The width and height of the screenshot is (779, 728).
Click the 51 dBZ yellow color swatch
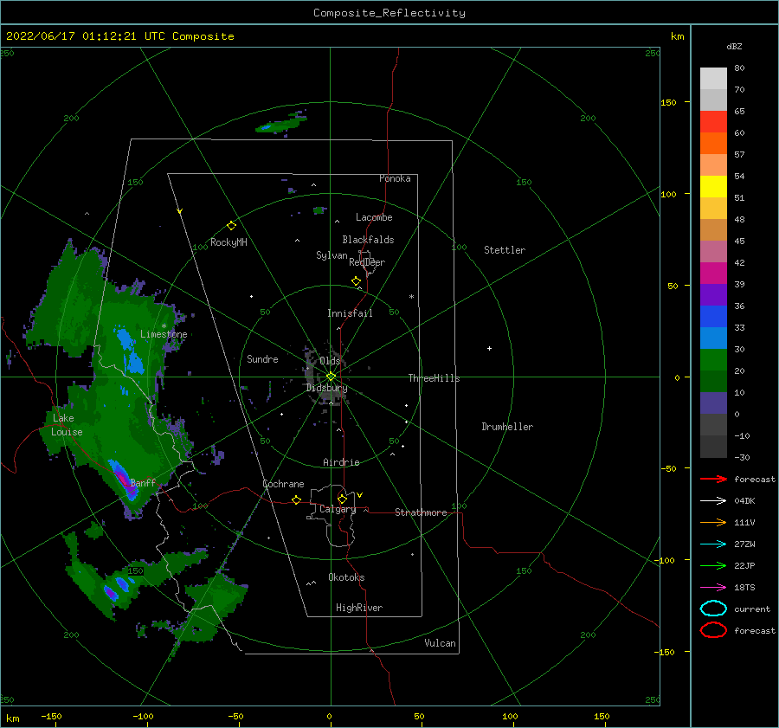click(713, 186)
